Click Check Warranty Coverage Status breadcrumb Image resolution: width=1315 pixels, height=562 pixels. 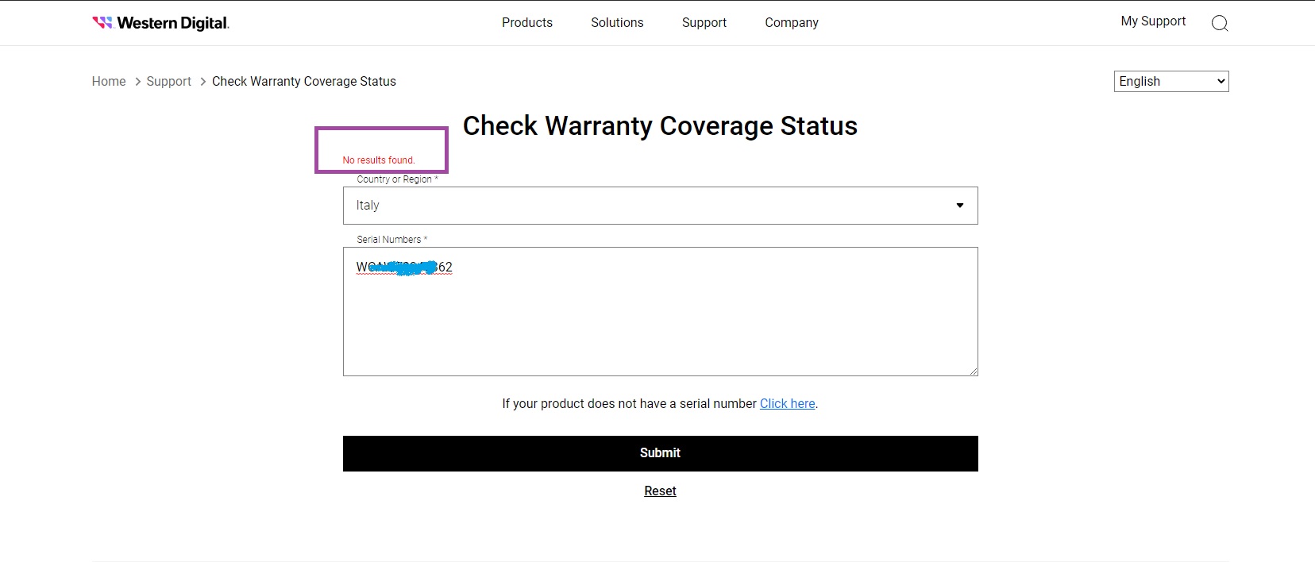coord(304,81)
